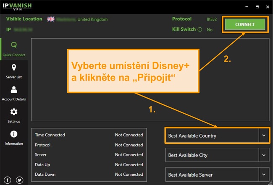The image size is (273, 185).
Task: Click the Facebook icon in sidebar footer
Action: pyautogui.click(x=7, y=180)
